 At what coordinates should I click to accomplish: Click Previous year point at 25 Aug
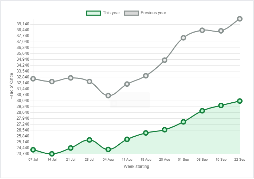[165, 60]
